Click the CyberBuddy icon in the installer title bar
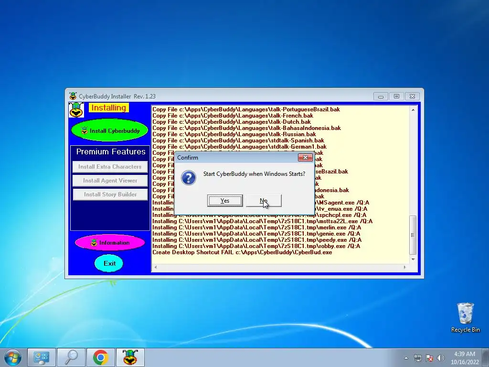This screenshot has height=367, width=489. pyautogui.click(x=73, y=96)
